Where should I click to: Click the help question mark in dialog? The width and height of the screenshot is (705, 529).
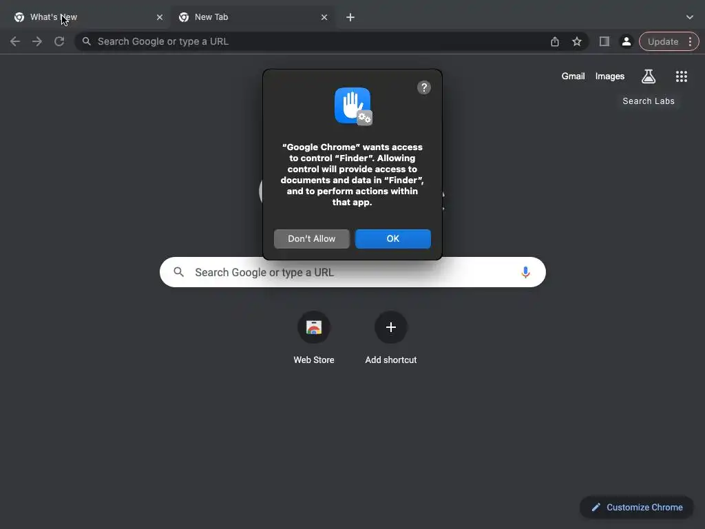point(424,87)
